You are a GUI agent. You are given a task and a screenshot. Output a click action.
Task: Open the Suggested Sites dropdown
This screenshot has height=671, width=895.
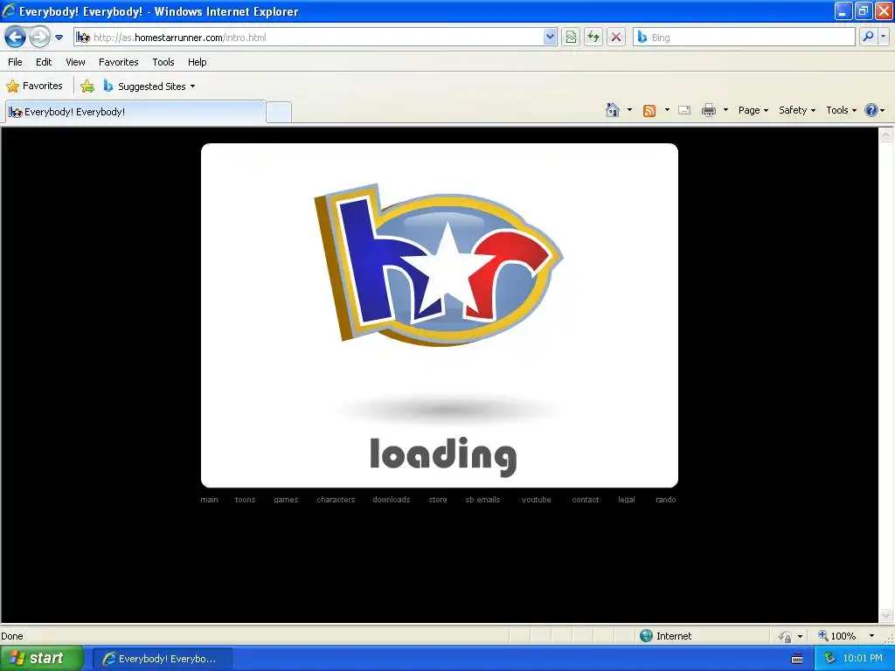pos(149,86)
